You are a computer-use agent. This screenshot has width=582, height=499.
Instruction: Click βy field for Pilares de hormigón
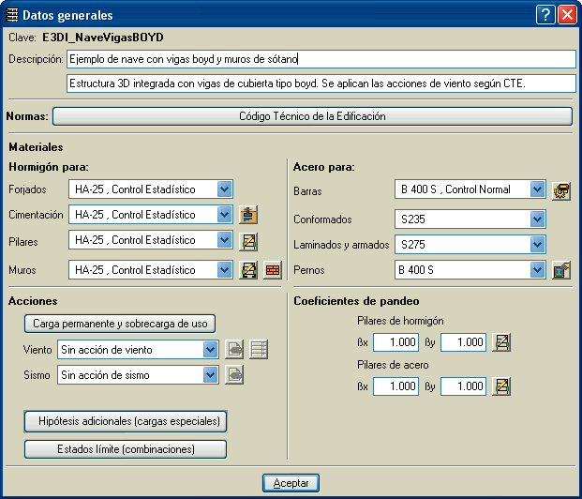pos(464,342)
